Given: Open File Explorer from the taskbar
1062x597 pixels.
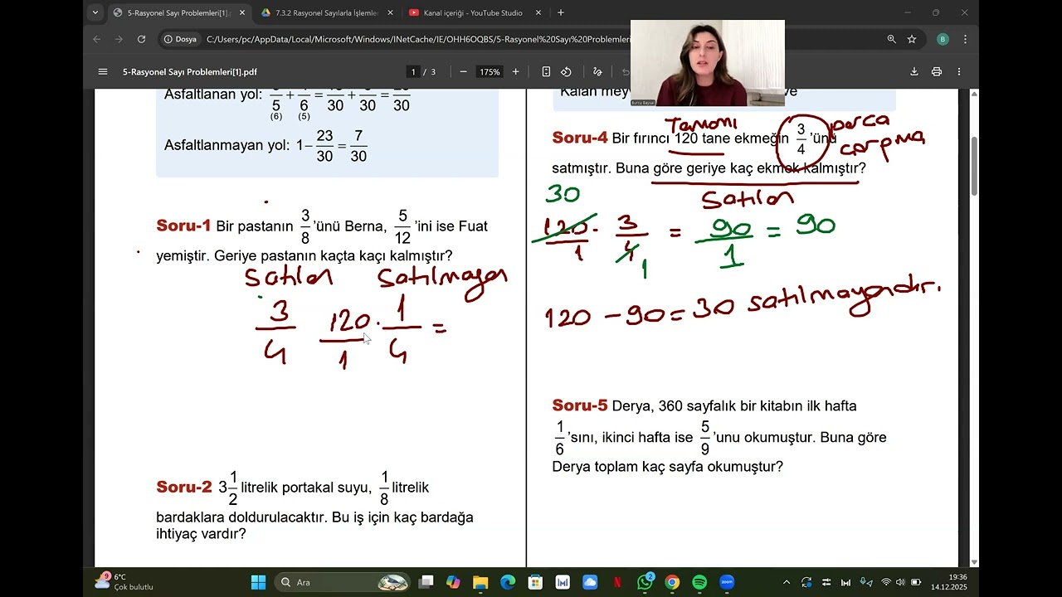Looking at the screenshot, I should [x=480, y=582].
